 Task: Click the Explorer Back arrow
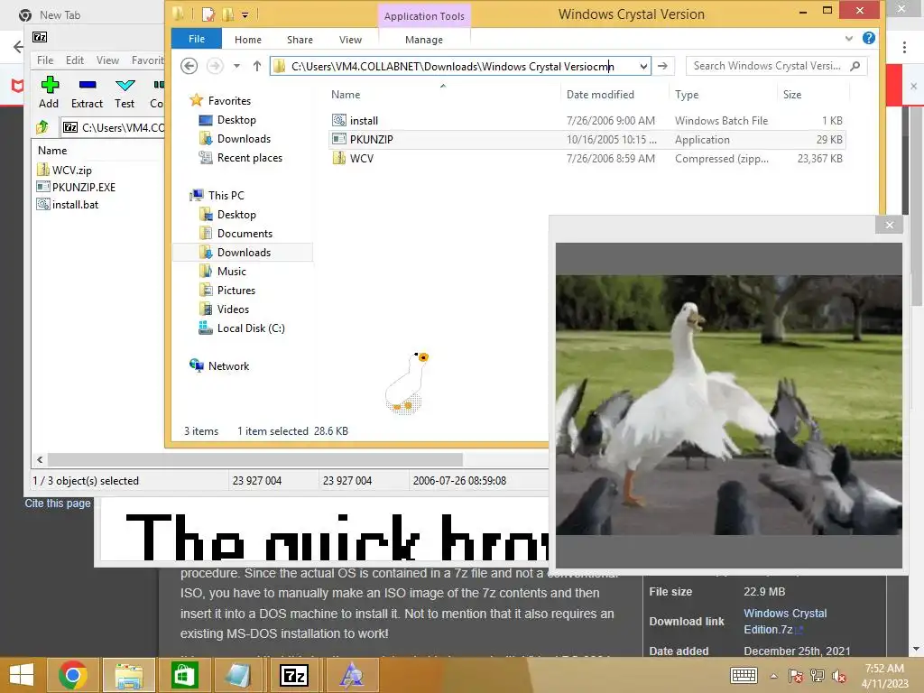point(189,65)
